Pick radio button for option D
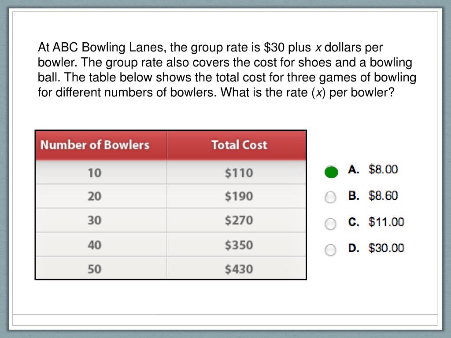The height and width of the screenshot is (338, 451). point(330,250)
